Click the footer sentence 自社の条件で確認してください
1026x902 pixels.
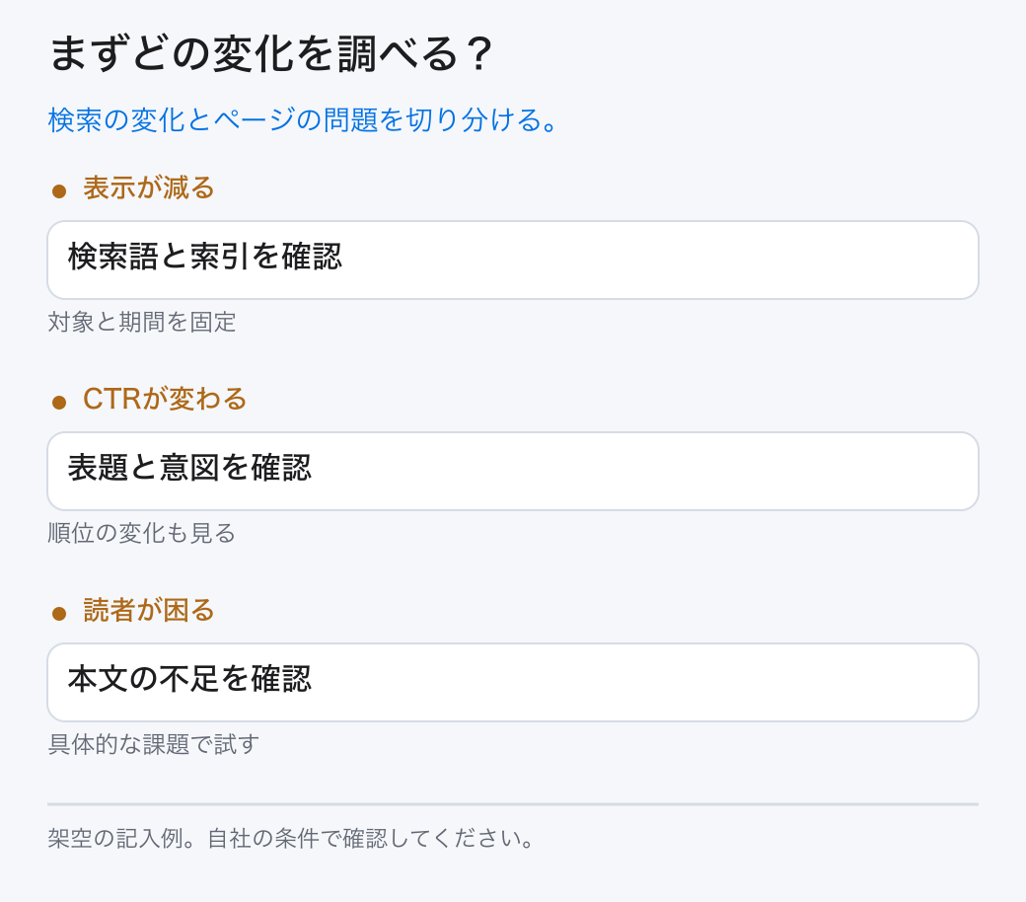pos(364,839)
